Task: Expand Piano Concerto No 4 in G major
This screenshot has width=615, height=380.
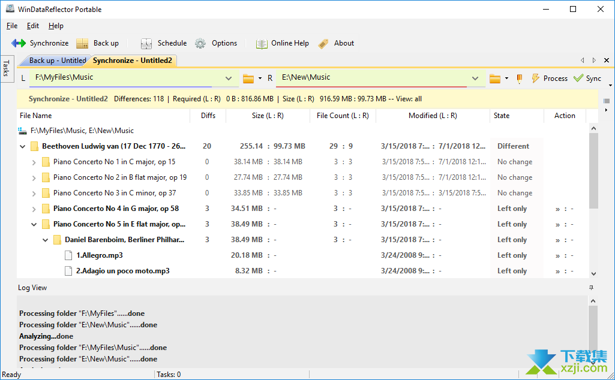Action: coord(34,209)
